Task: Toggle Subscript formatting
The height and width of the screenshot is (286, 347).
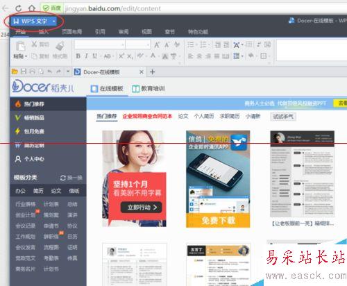Action: (130, 56)
